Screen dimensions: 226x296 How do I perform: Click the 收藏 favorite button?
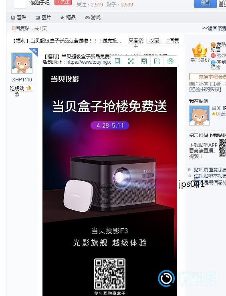[x=154, y=41]
